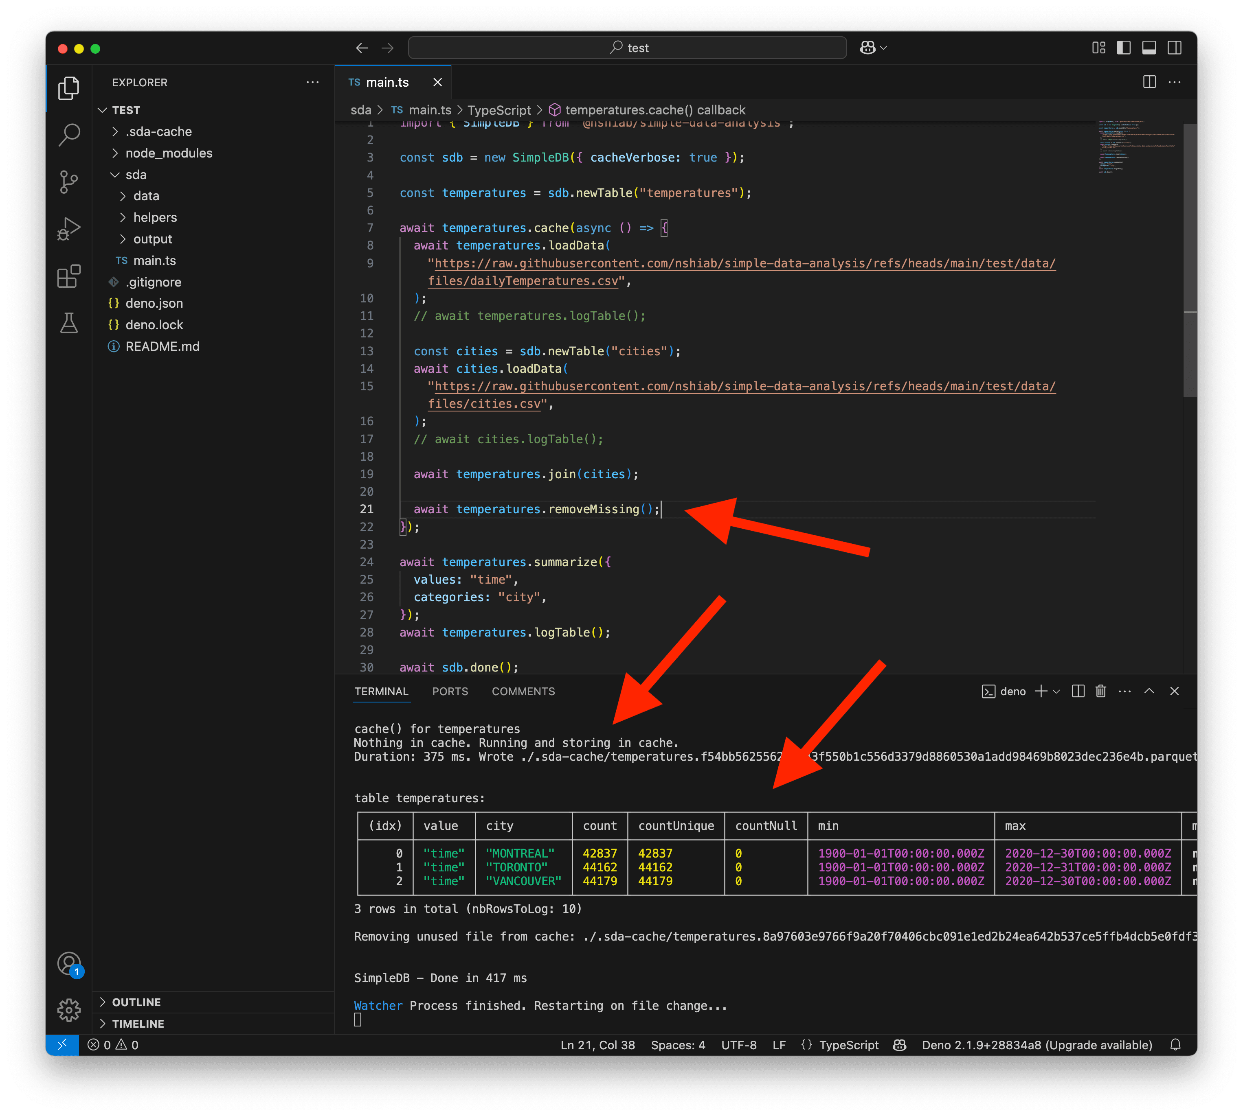The image size is (1243, 1116).
Task: Open notifications bell
Action: (1175, 1045)
